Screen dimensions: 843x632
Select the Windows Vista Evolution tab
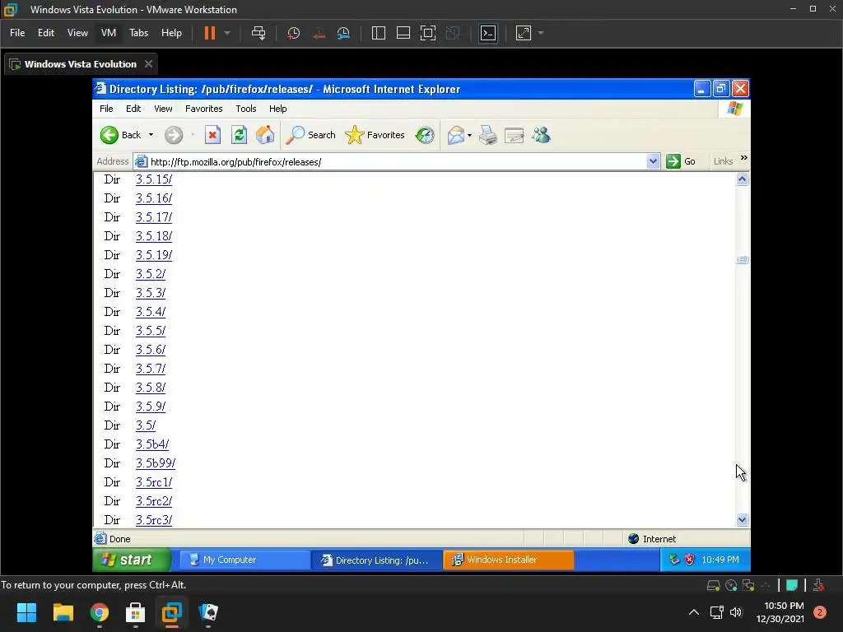[x=81, y=64]
